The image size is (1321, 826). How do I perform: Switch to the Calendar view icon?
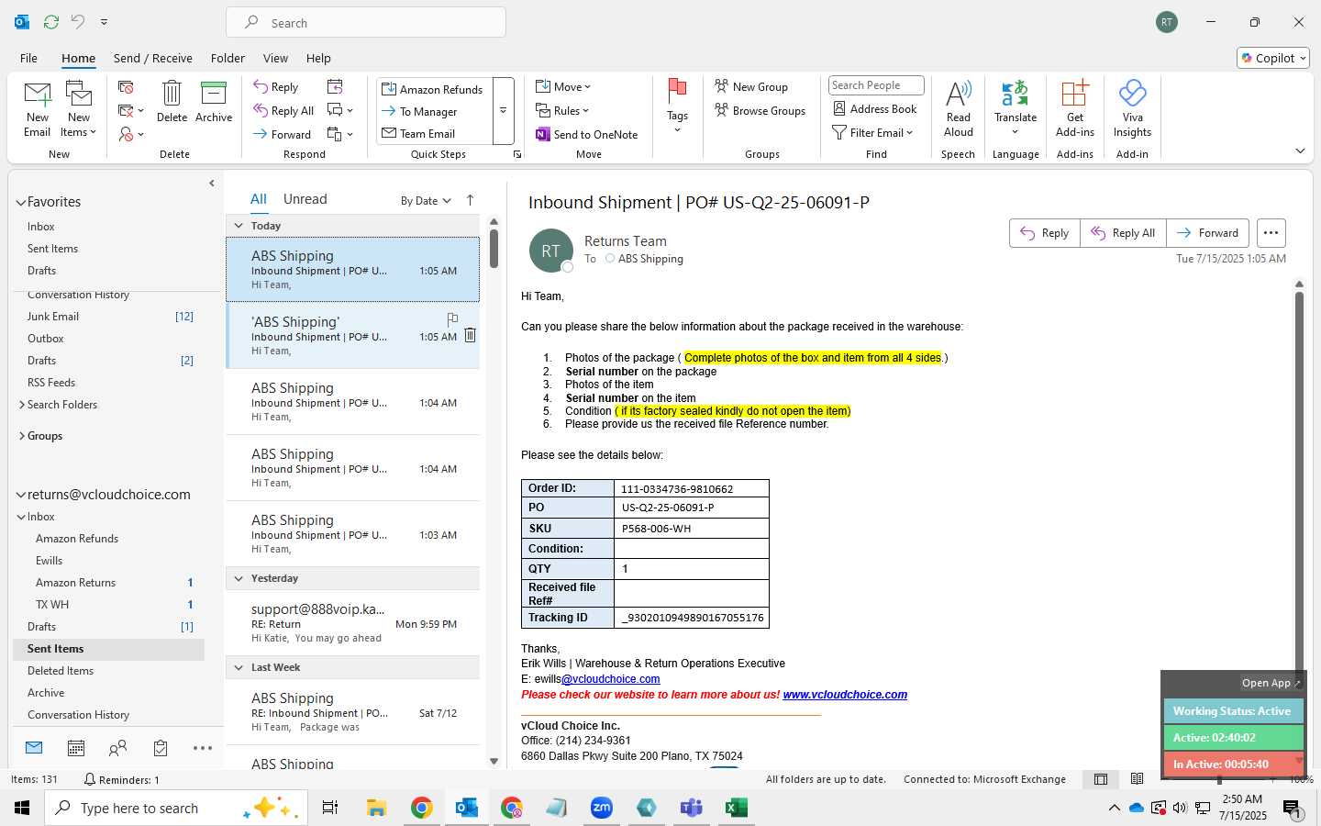76,748
